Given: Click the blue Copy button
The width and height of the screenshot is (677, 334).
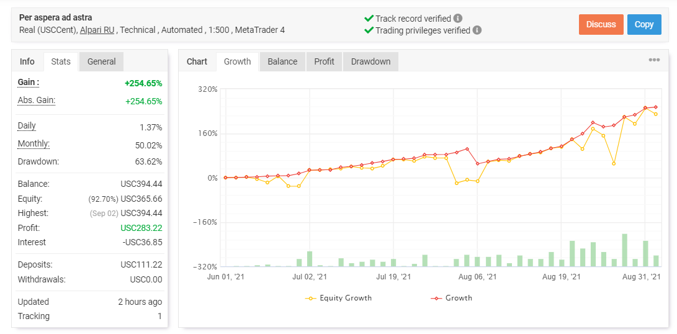Looking at the screenshot, I should tap(644, 24).
